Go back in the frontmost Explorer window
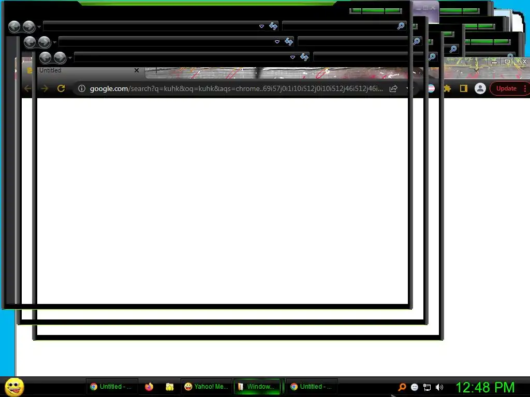This screenshot has width=530, height=397. point(14,26)
